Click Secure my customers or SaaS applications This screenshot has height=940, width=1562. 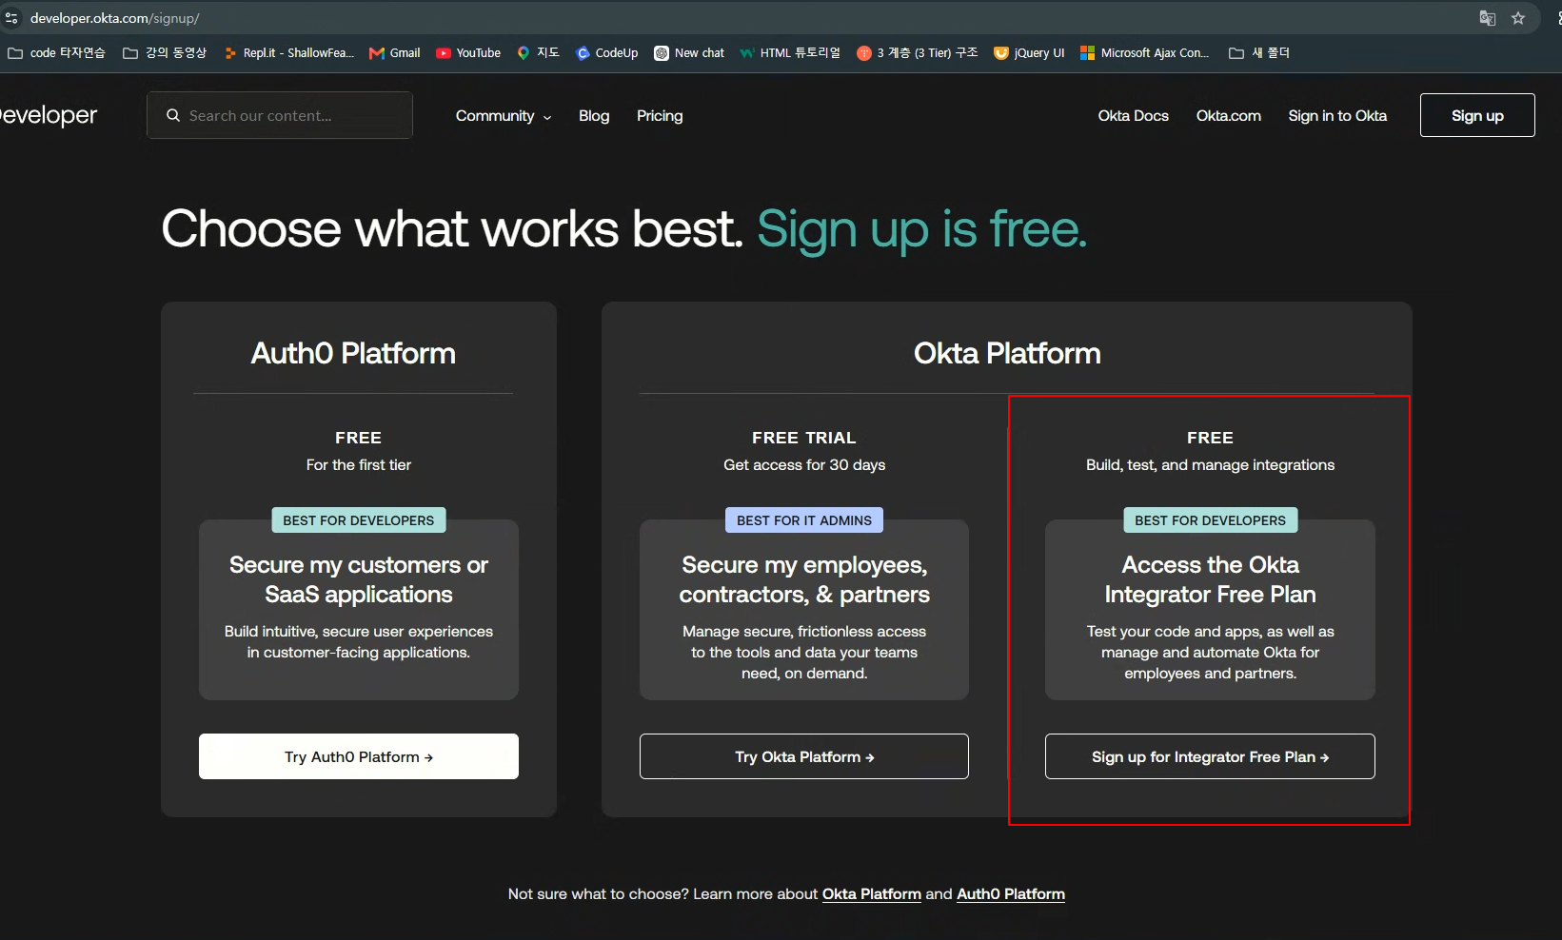359,579
